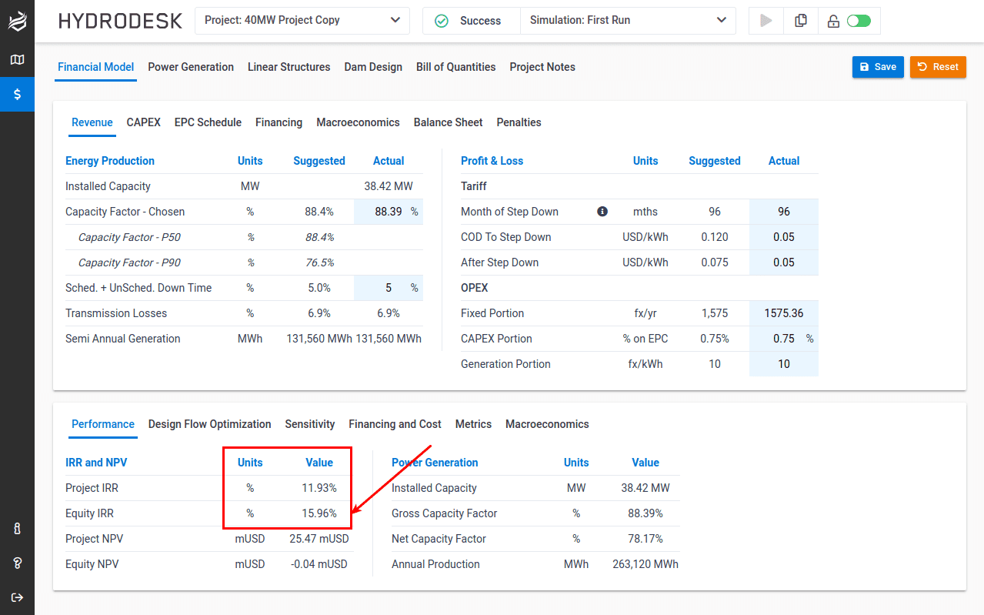Click the padlock icon in toolbar
This screenshot has height=615, width=984.
pyautogui.click(x=833, y=22)
